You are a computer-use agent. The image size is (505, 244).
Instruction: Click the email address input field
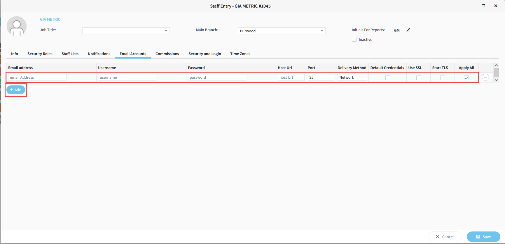point(37,77)
